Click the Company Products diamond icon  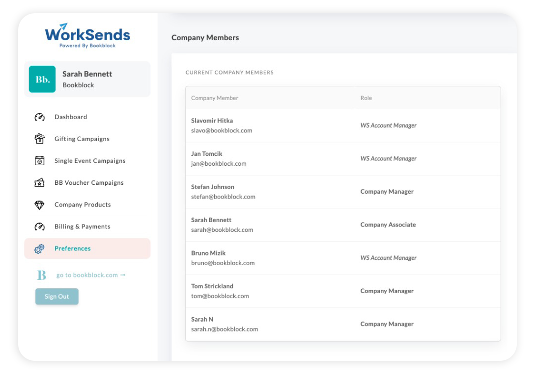(40, 204)
